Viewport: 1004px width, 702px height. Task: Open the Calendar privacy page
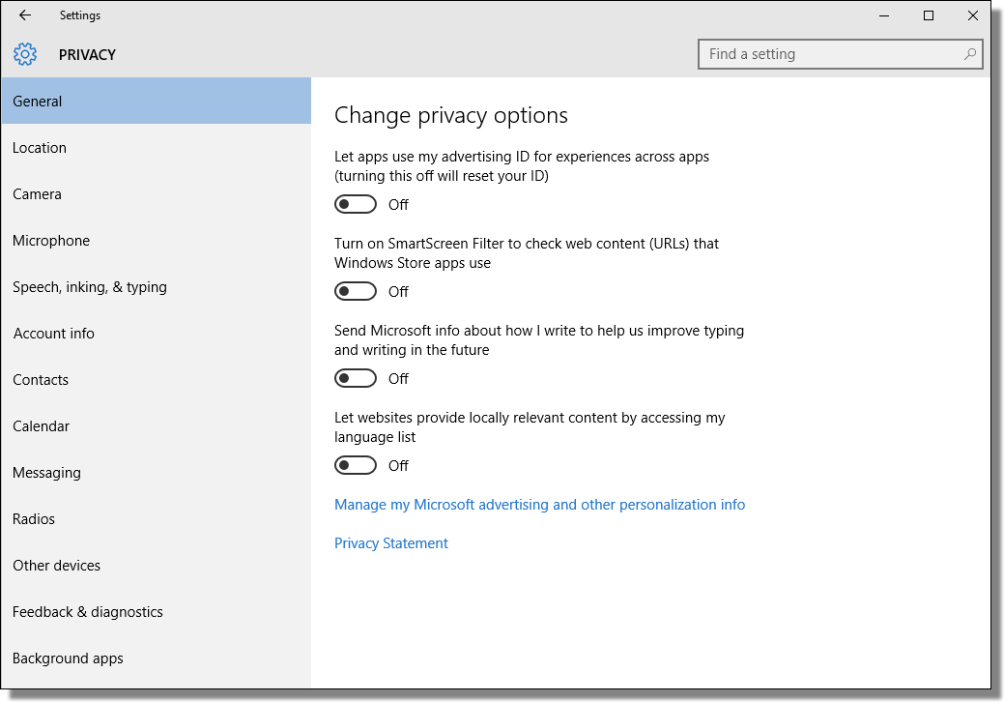[42, 425]
